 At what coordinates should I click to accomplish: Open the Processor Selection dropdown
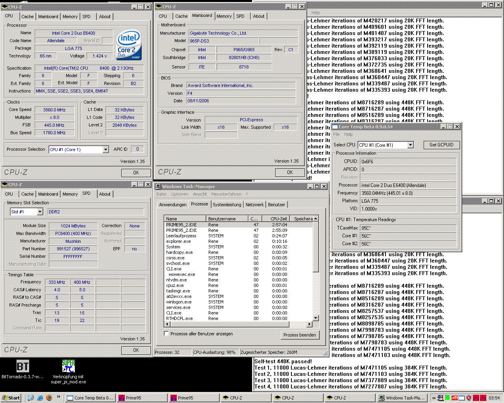pos(106,150)
